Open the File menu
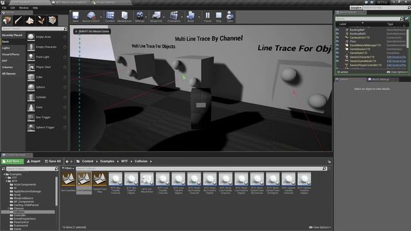The width and height of the screenshot is (411, 231). (x=4, y=8)
